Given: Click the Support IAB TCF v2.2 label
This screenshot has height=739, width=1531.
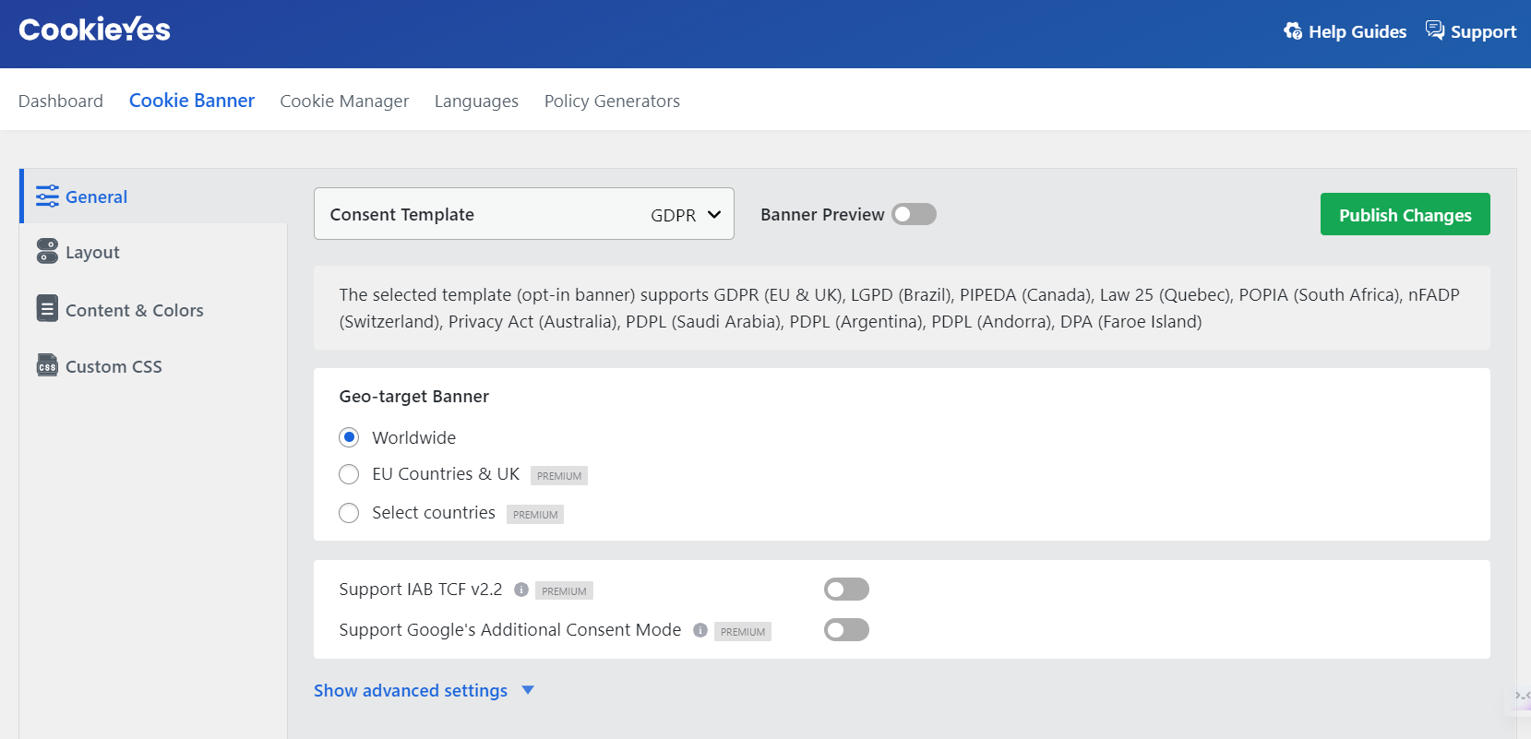Looking at the screenshot, I should pyautogui.click(x=421, y=590).
